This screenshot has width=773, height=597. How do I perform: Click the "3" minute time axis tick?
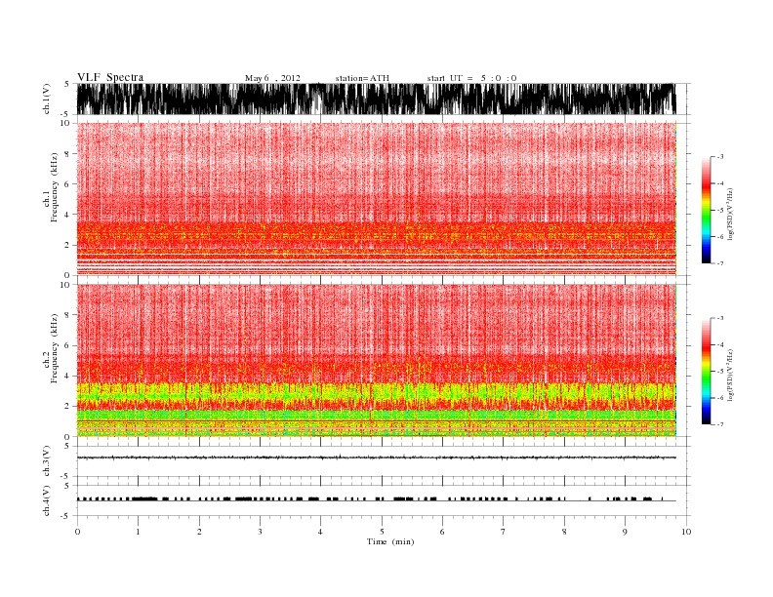[260, 532]
